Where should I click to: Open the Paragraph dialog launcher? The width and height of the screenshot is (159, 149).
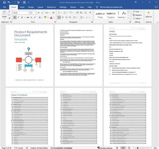(92, 22)
